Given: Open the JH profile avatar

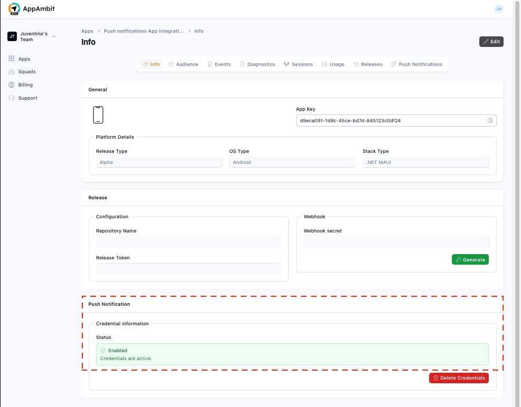Looking at the screenshot, I should pyautogui.click(x=498, y=9).
